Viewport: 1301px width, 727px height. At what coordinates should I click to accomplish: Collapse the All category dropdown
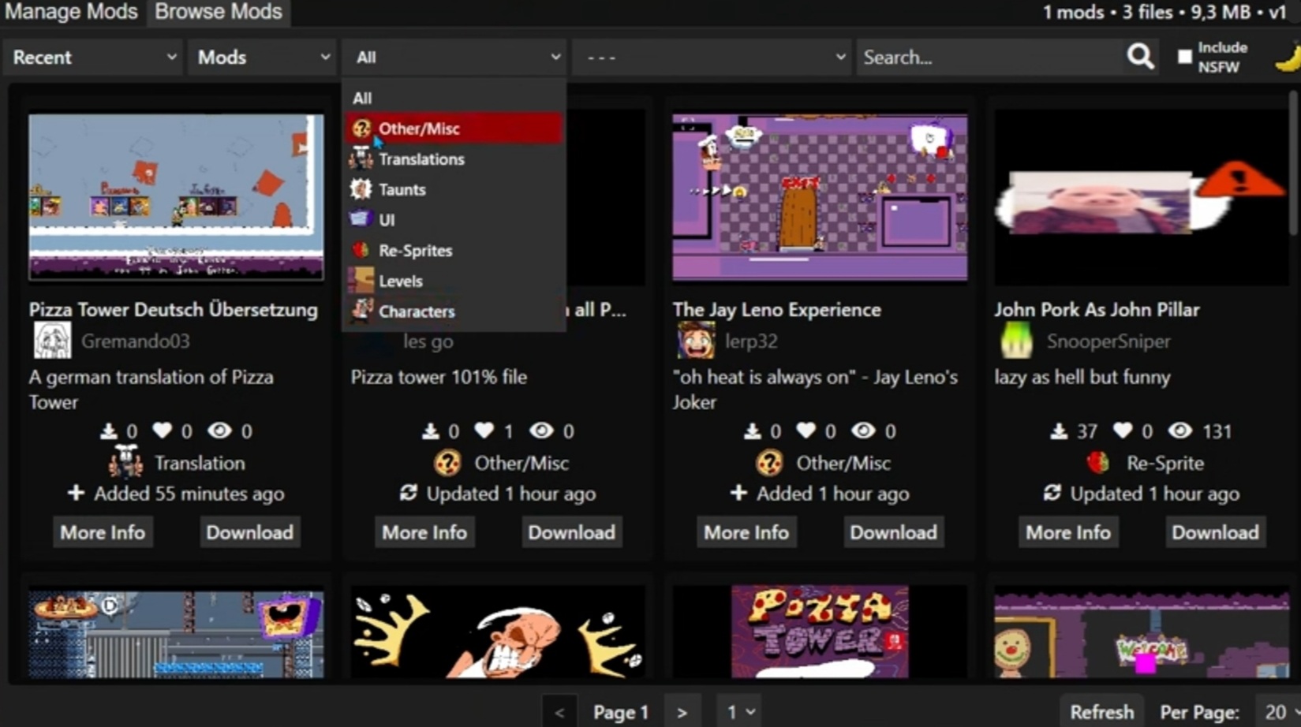coord(454,57)
